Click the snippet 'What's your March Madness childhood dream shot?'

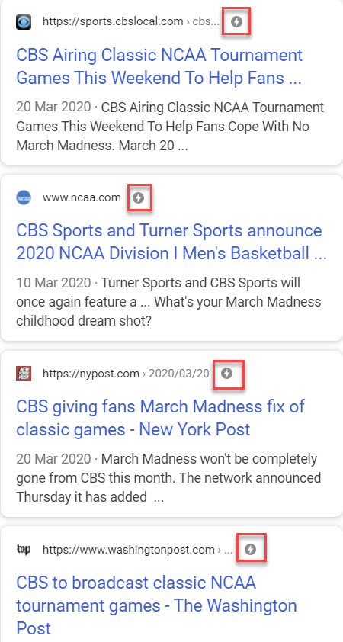click(168, 311)
